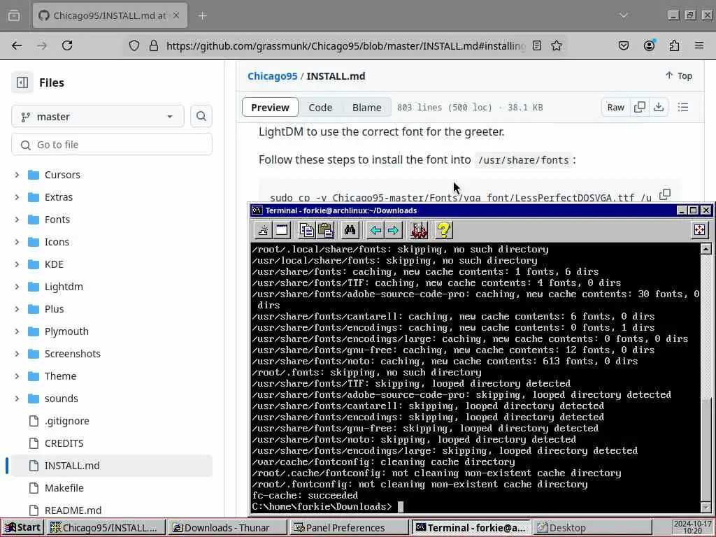The width and height of the screenshot is (716, 537).
Task: Open a new Terminal window icon
Action: coord(282,230)
